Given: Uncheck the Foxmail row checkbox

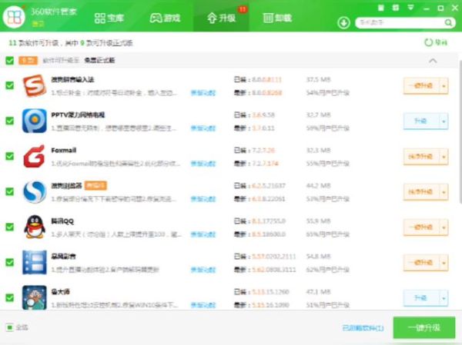Looking at the screenshot, I should pyautogui.click(x=10, y=156).
